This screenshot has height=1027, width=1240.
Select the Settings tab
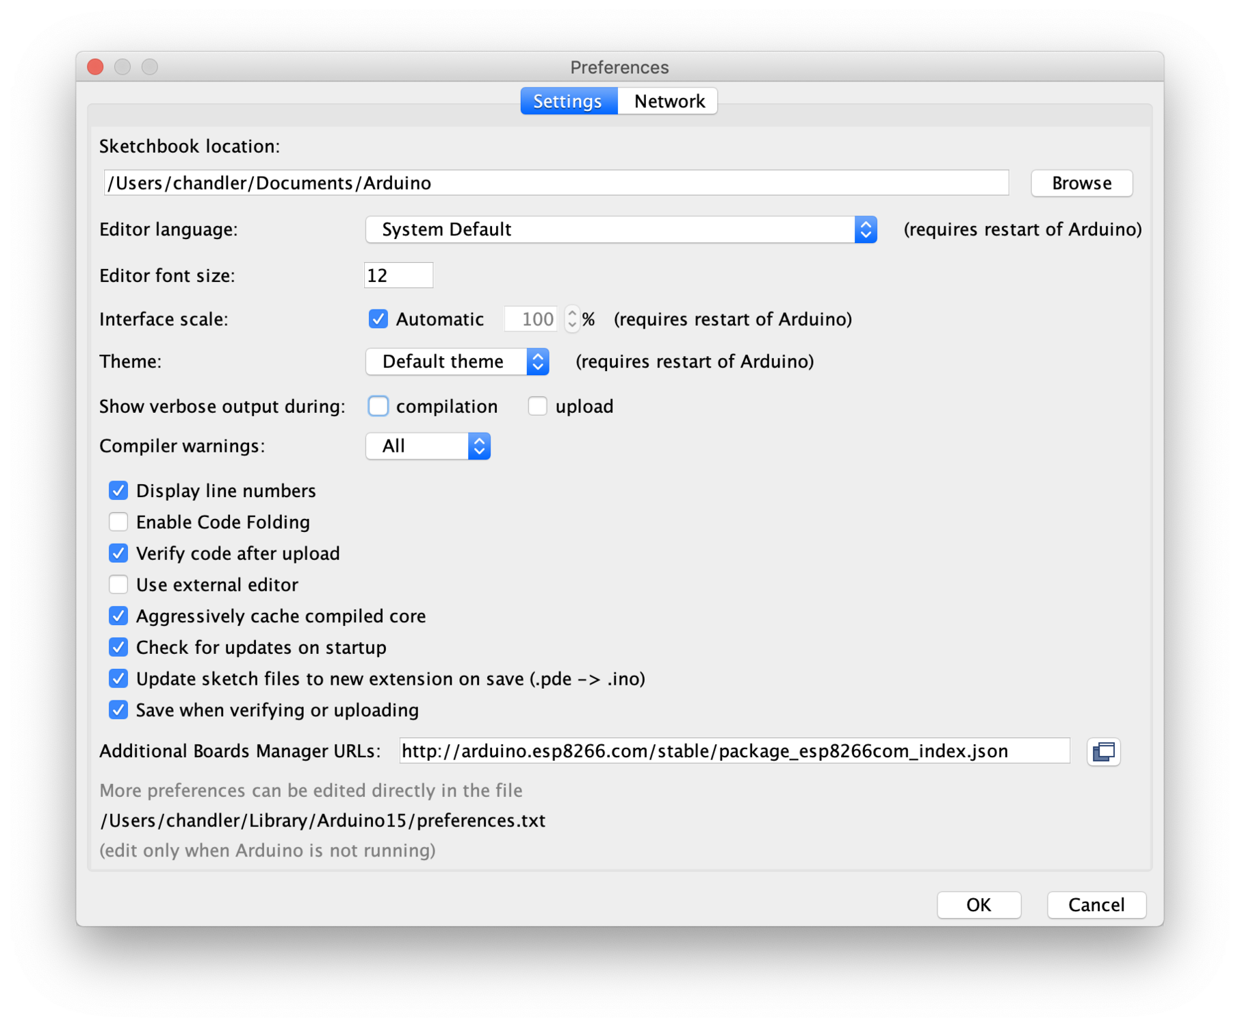[567, 101]
